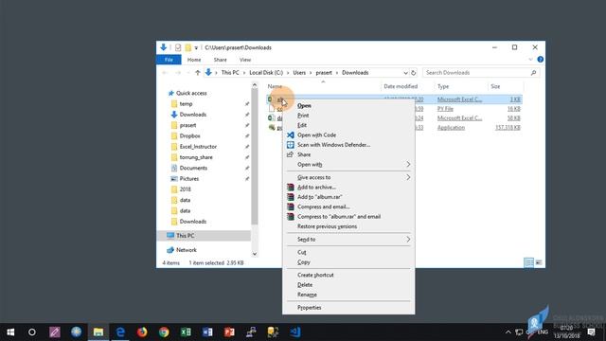The height and width of the screenshot is (341, 606).
Task: Select Compress and email... entry
Action: click(x=323, y=206)
